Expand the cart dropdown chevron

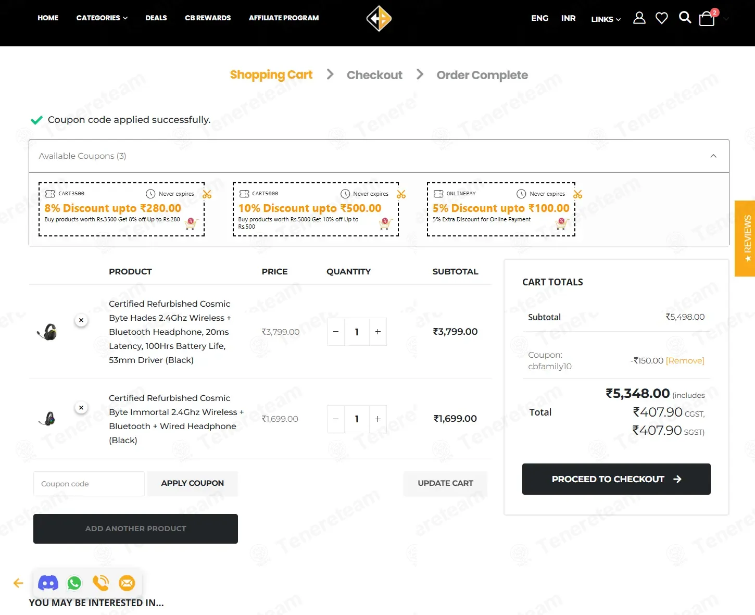[x=726, y=19]
